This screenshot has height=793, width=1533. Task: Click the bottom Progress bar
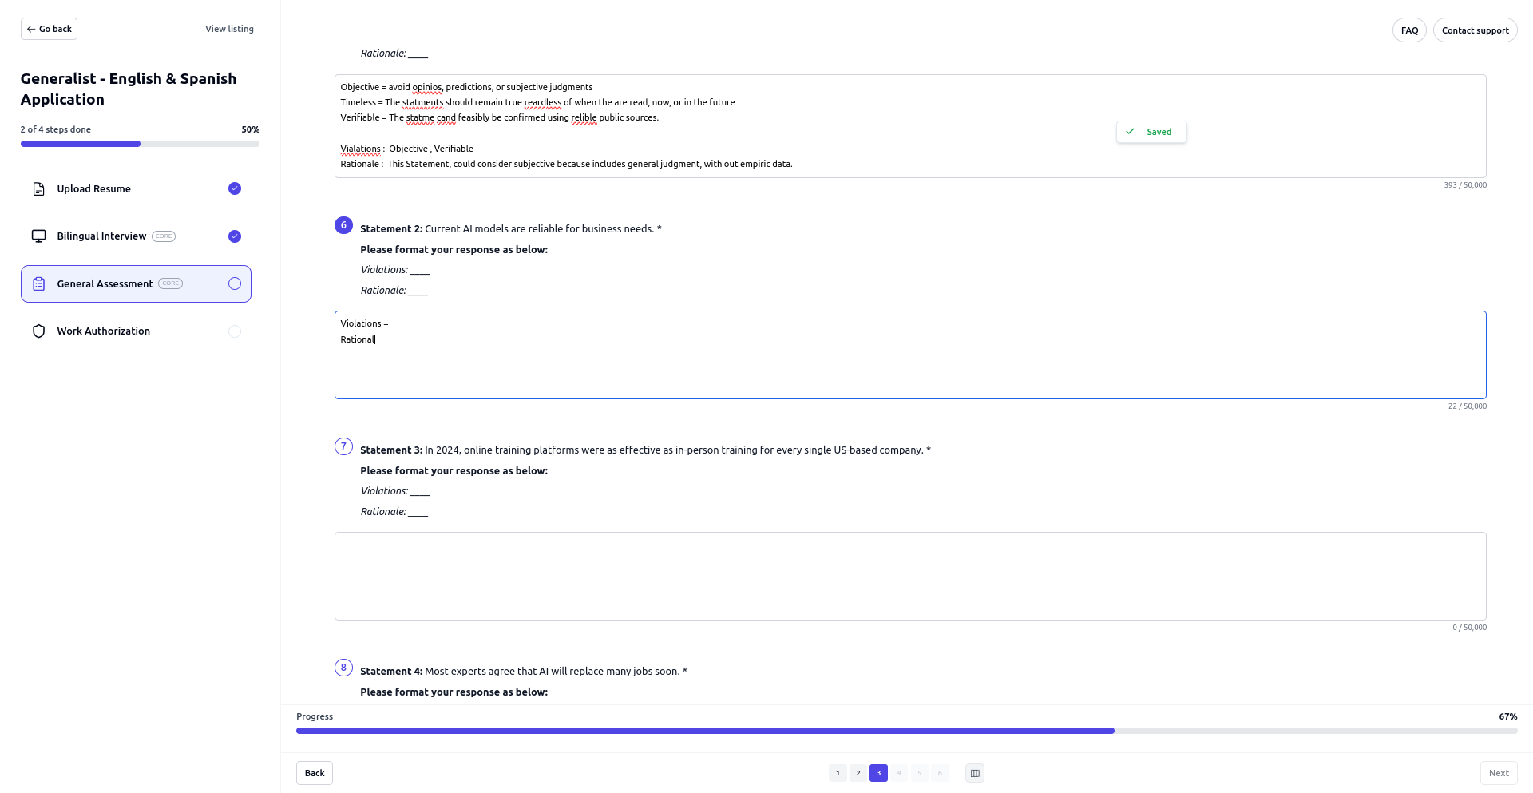(906, 731)
